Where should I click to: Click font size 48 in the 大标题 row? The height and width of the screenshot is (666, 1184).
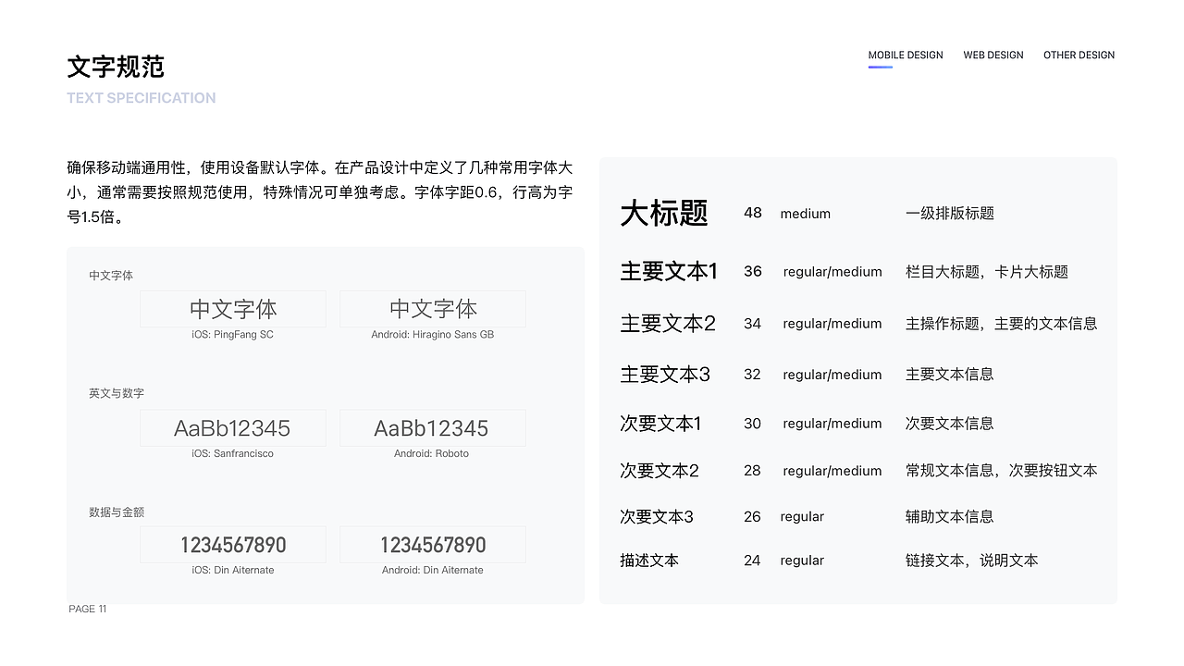(753, 214)
